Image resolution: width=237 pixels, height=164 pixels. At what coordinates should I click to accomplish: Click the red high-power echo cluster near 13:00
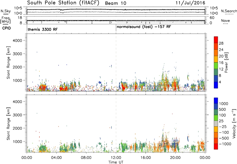pos(123,87)
